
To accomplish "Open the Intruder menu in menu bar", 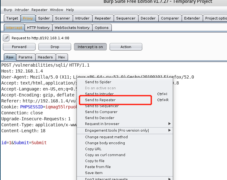I will pyautogui.click(x=22, y=10).
